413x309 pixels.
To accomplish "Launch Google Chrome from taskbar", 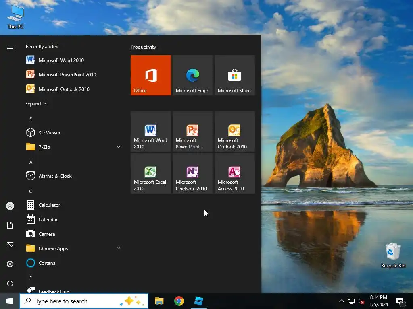I will point(179,301).
